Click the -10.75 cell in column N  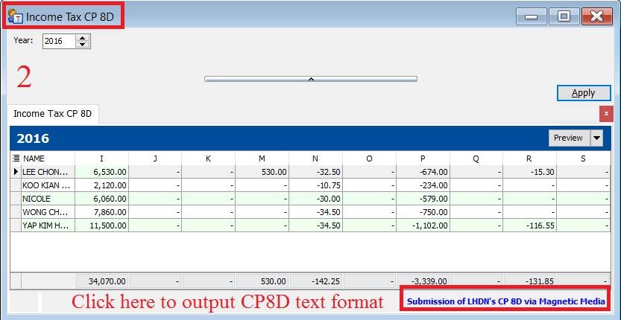(315, 185)
